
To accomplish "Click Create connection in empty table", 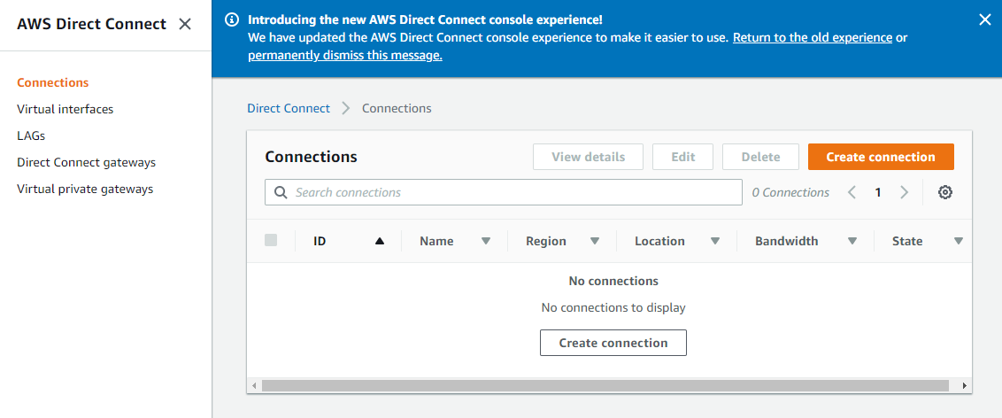I will [613, 343].
